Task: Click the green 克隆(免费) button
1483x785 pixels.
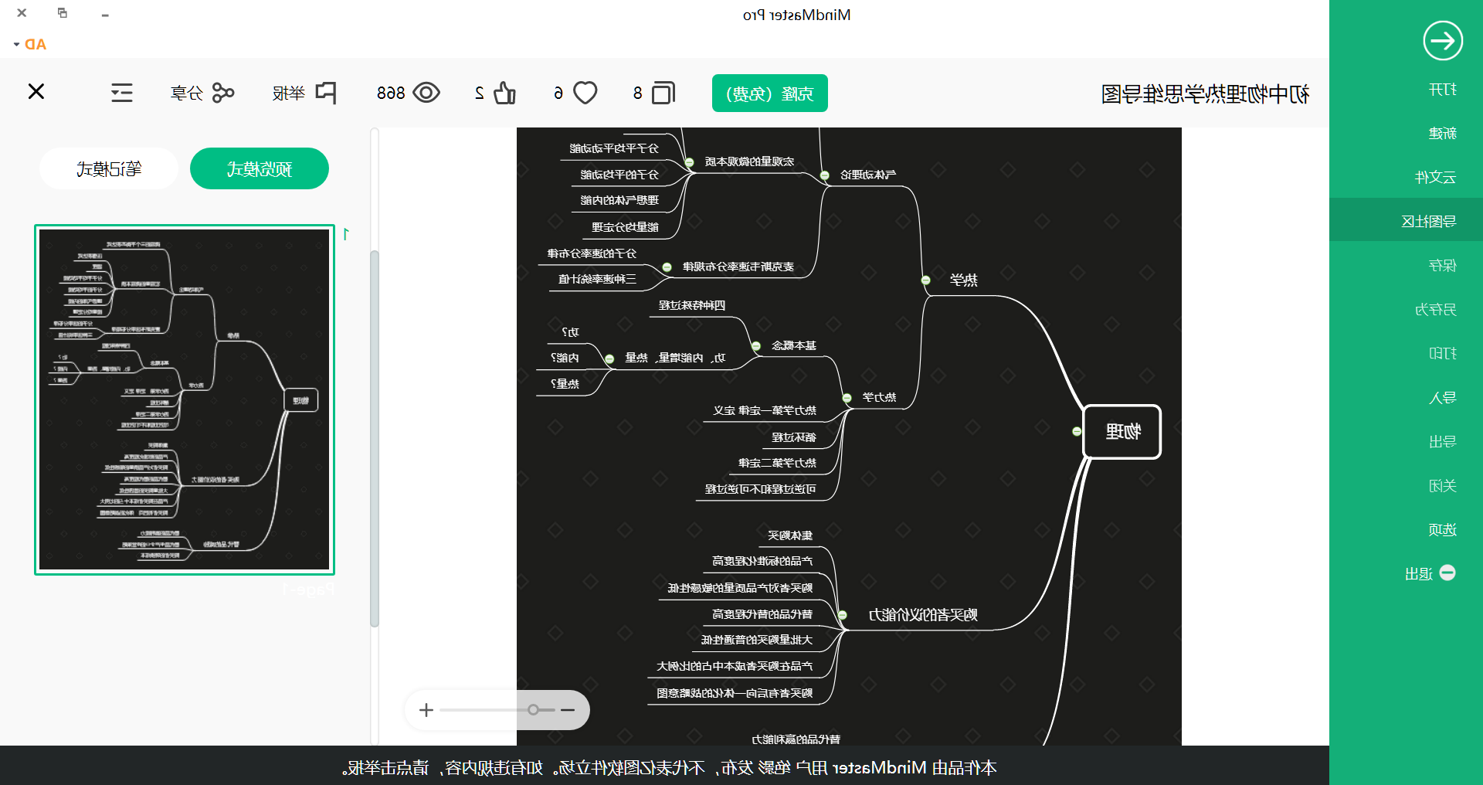Action: pos(770,93)
